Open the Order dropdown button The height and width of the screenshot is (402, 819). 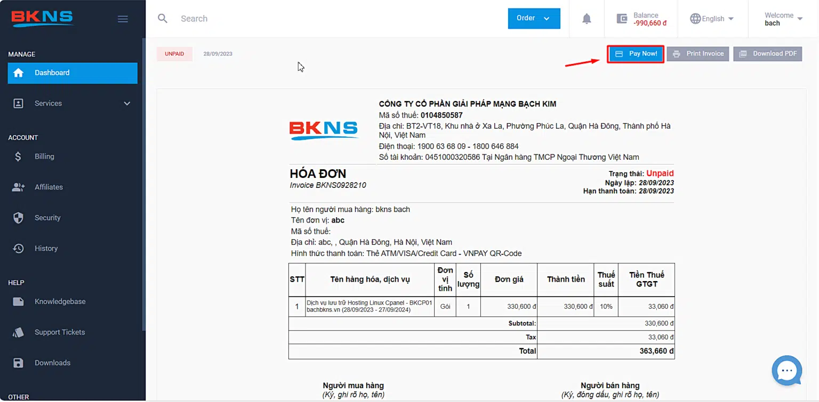pos(534,18)
